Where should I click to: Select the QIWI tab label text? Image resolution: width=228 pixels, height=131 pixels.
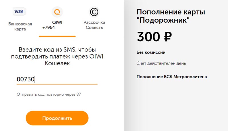pos(57,22)
